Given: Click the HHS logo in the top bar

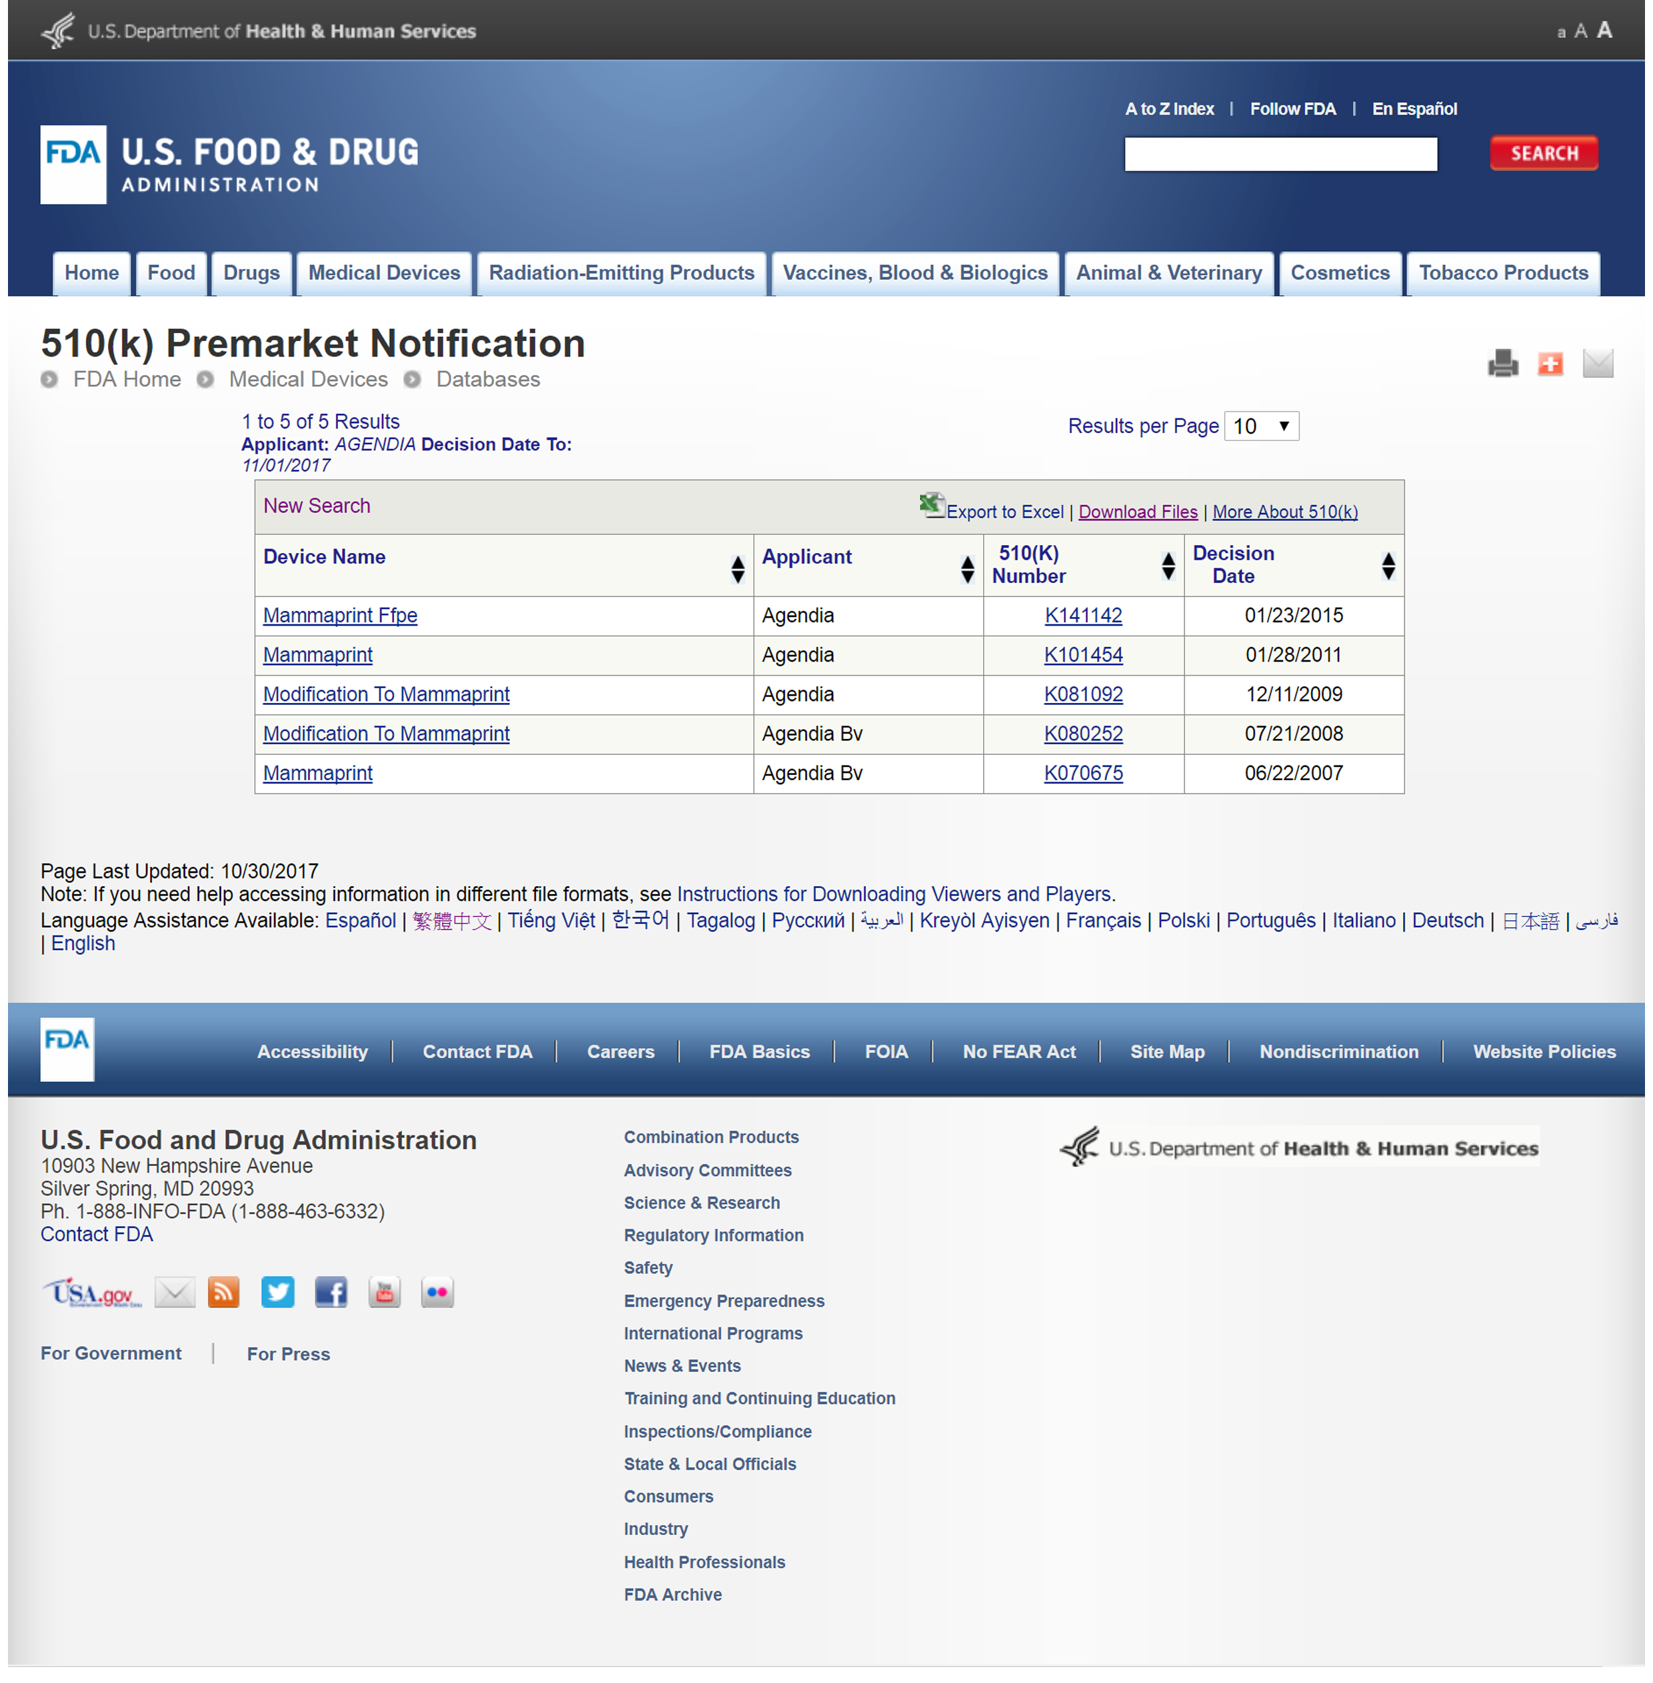Looking at the screenshot, I should pos(259,31).
